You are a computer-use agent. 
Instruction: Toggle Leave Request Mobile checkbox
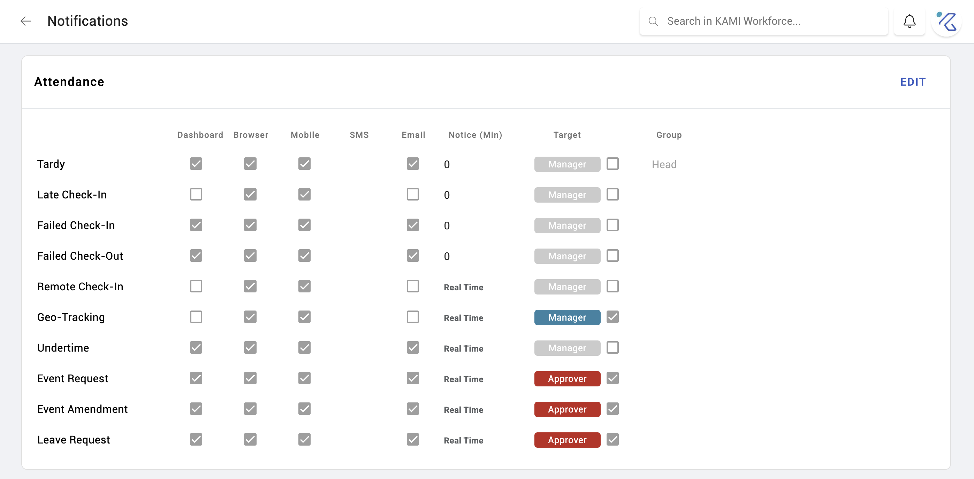(304, 439)
